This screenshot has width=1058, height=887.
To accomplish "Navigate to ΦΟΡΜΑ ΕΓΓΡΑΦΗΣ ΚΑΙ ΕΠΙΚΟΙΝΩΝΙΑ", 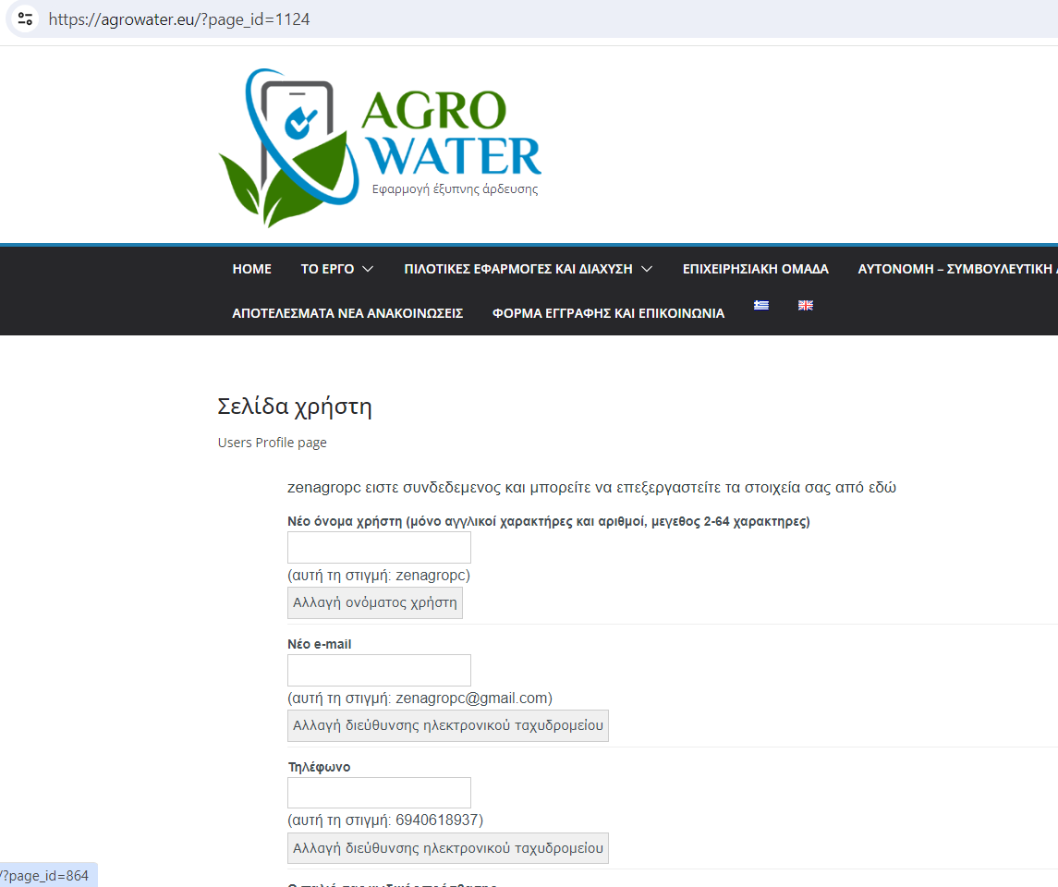I will (608, 313).
